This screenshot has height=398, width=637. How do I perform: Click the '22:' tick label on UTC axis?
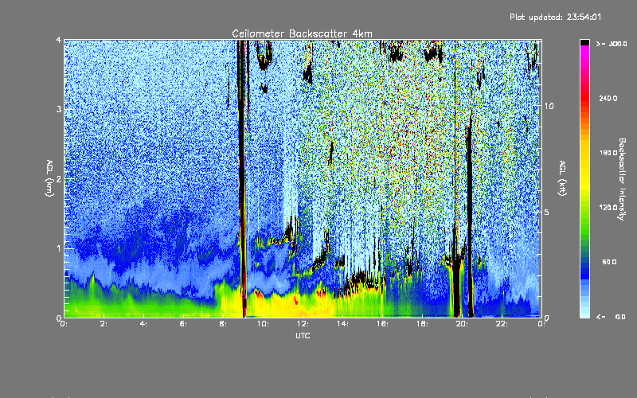click(x=502, y=324)
